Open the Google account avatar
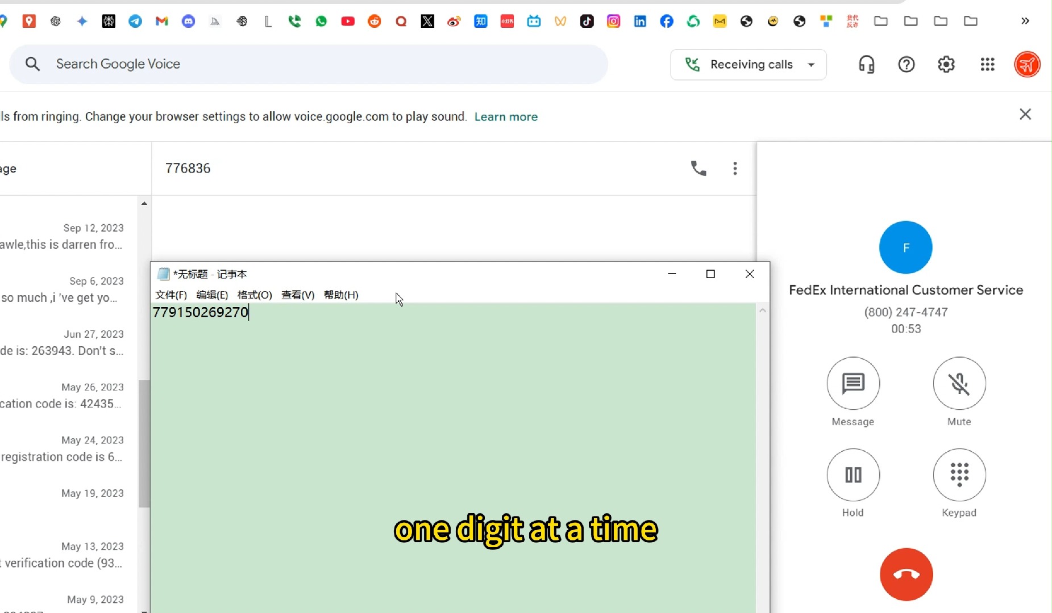 1028,65
